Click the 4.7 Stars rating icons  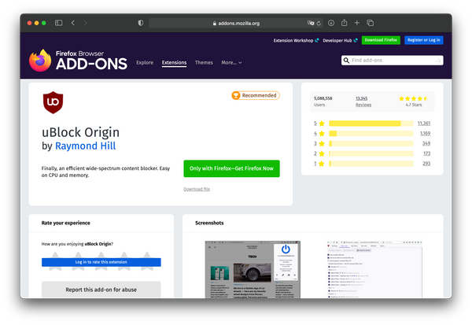(413, 98)
